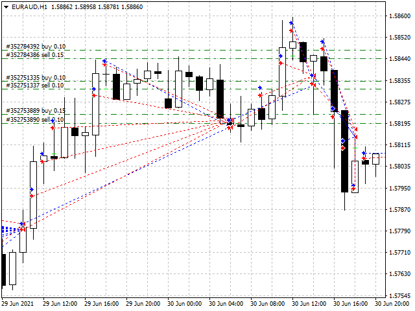Select order label #352751337 sell 0.10
The width and height of the screenshot is (415, 311).
tap(34, 86)
